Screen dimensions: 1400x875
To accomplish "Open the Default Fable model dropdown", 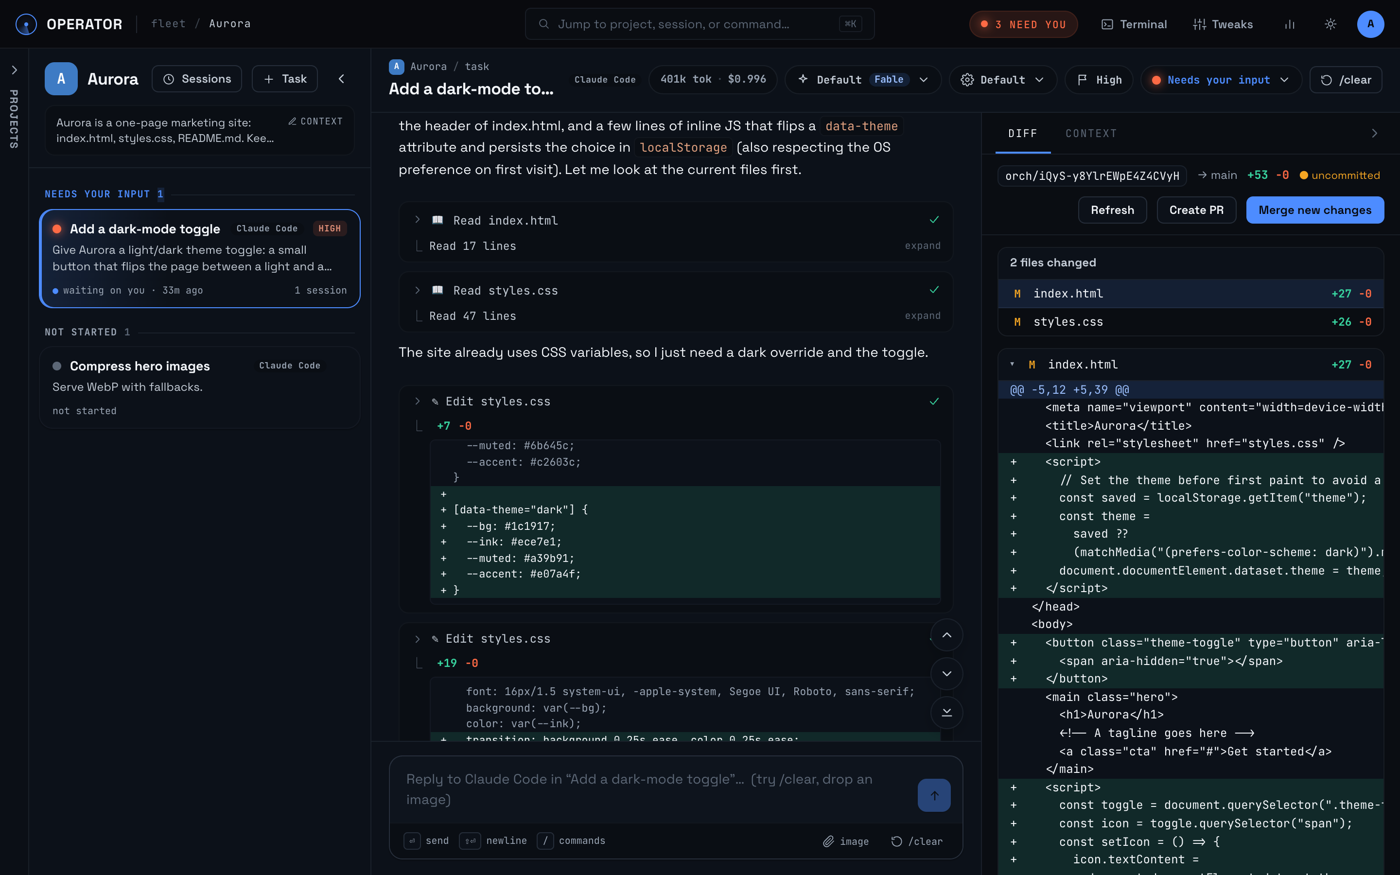I will tap(862, 79).
